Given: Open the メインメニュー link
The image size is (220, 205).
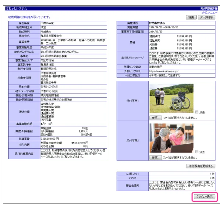Looking at the screenshot, I should (x=209, y=13).
